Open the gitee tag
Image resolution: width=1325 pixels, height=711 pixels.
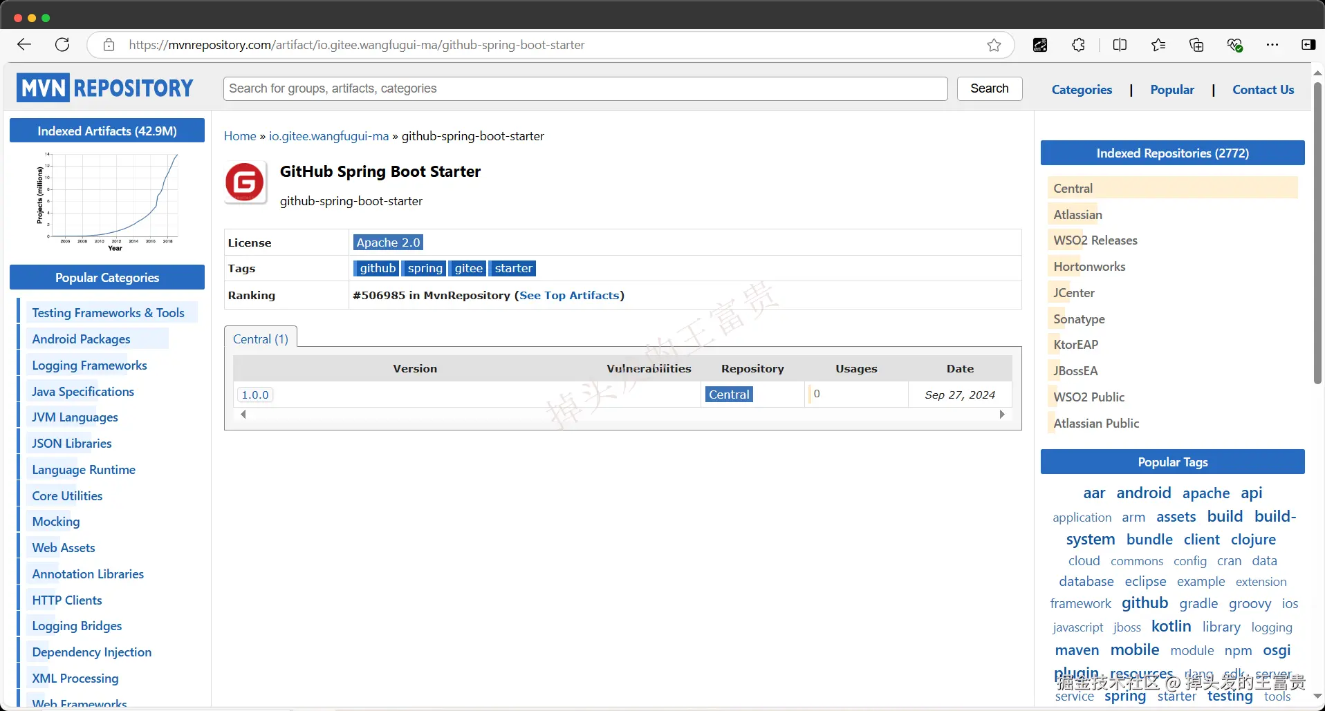(x=468, y=268)
